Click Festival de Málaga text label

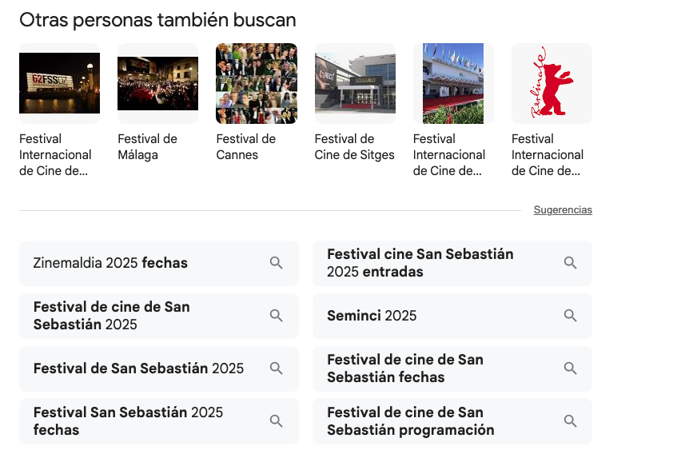[x=148, y=147]
